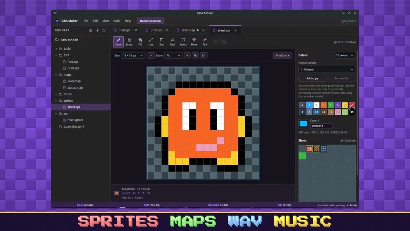Collapse the src folder
The height and width of the screenshot is (231, 410).
[x=56, y=114]
